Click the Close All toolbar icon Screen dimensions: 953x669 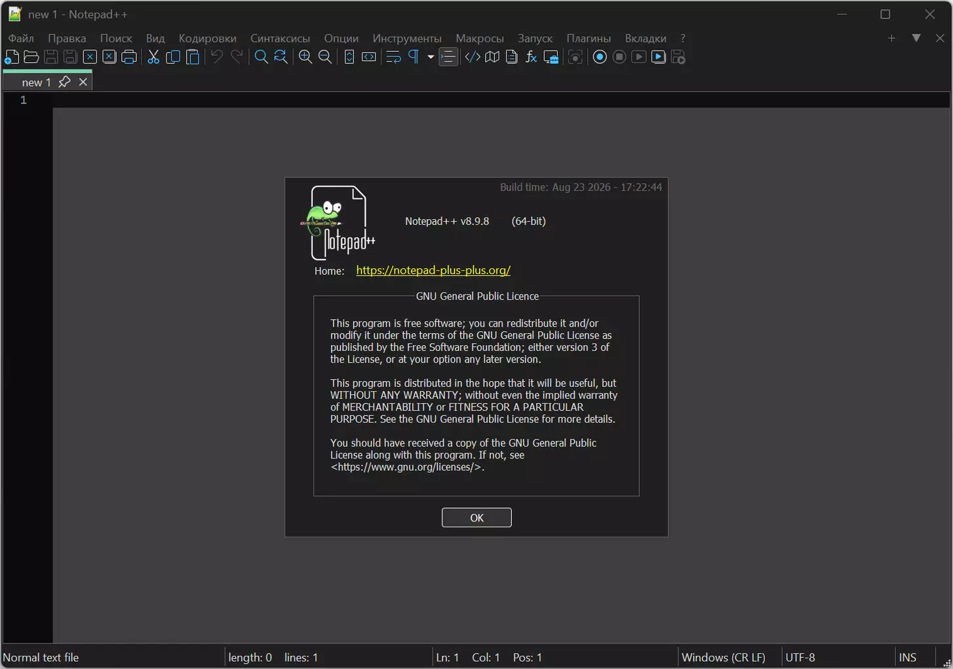pos(109,57)
